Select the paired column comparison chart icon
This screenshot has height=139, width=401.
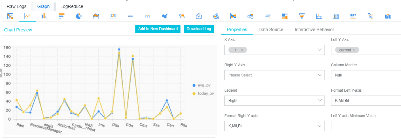(336, 16)
